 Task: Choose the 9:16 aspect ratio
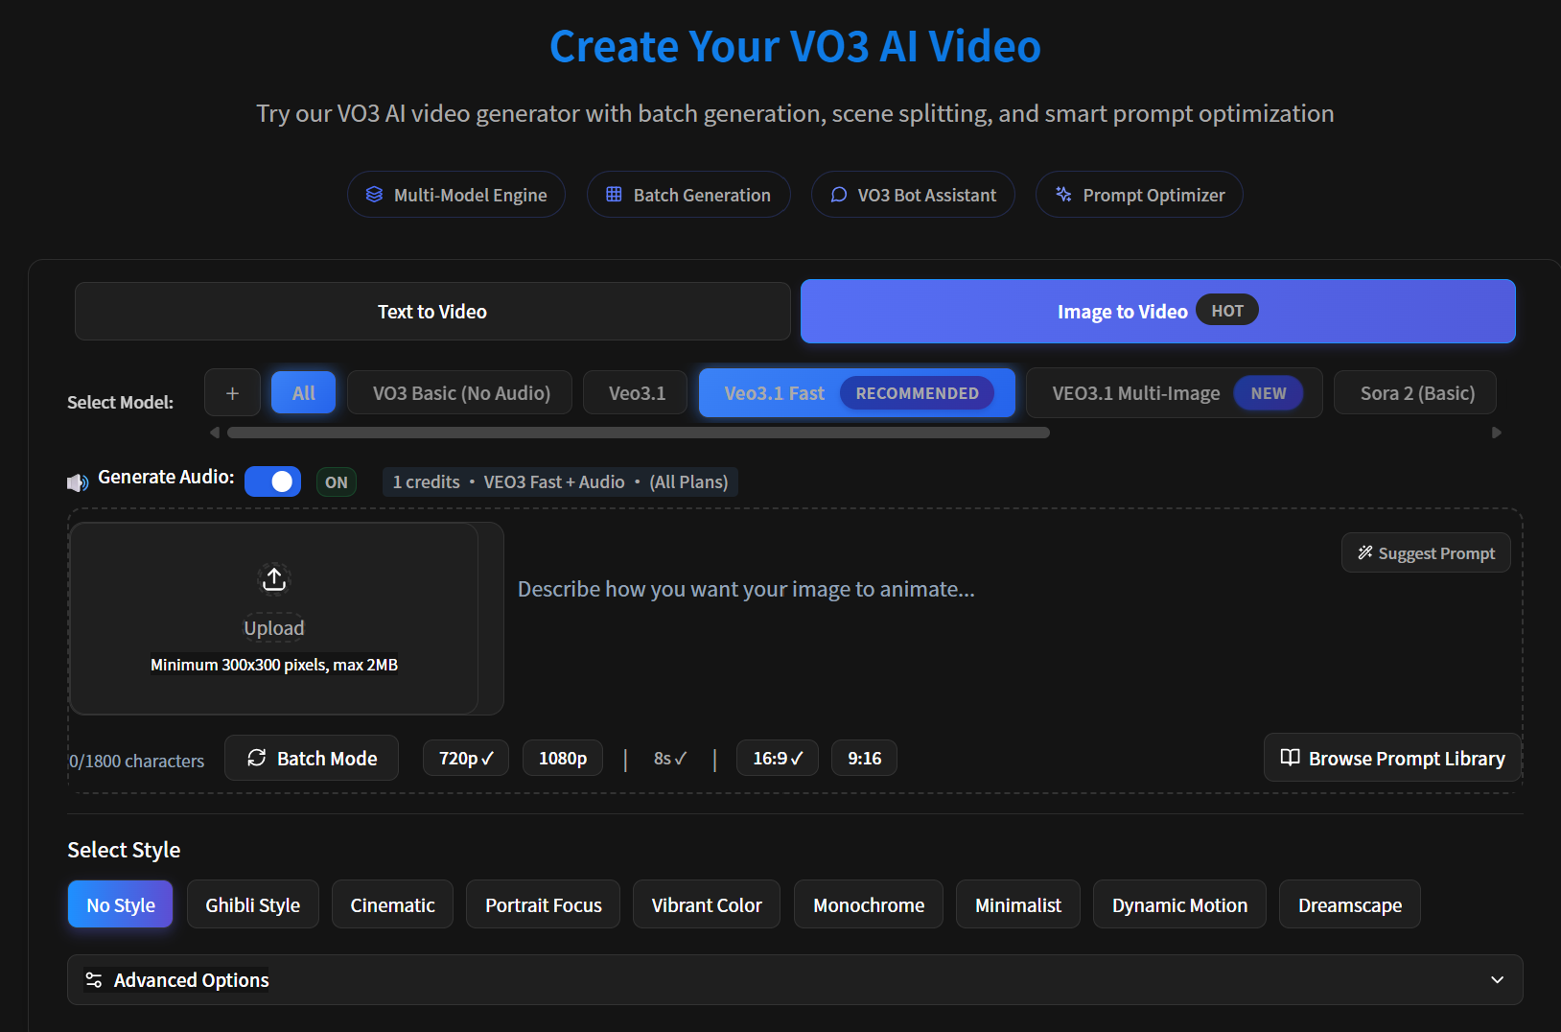click(864, 758)
